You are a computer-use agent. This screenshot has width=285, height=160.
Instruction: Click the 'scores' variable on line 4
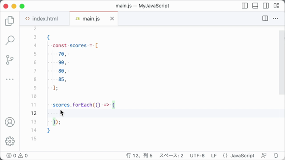[x=78, y=45]
